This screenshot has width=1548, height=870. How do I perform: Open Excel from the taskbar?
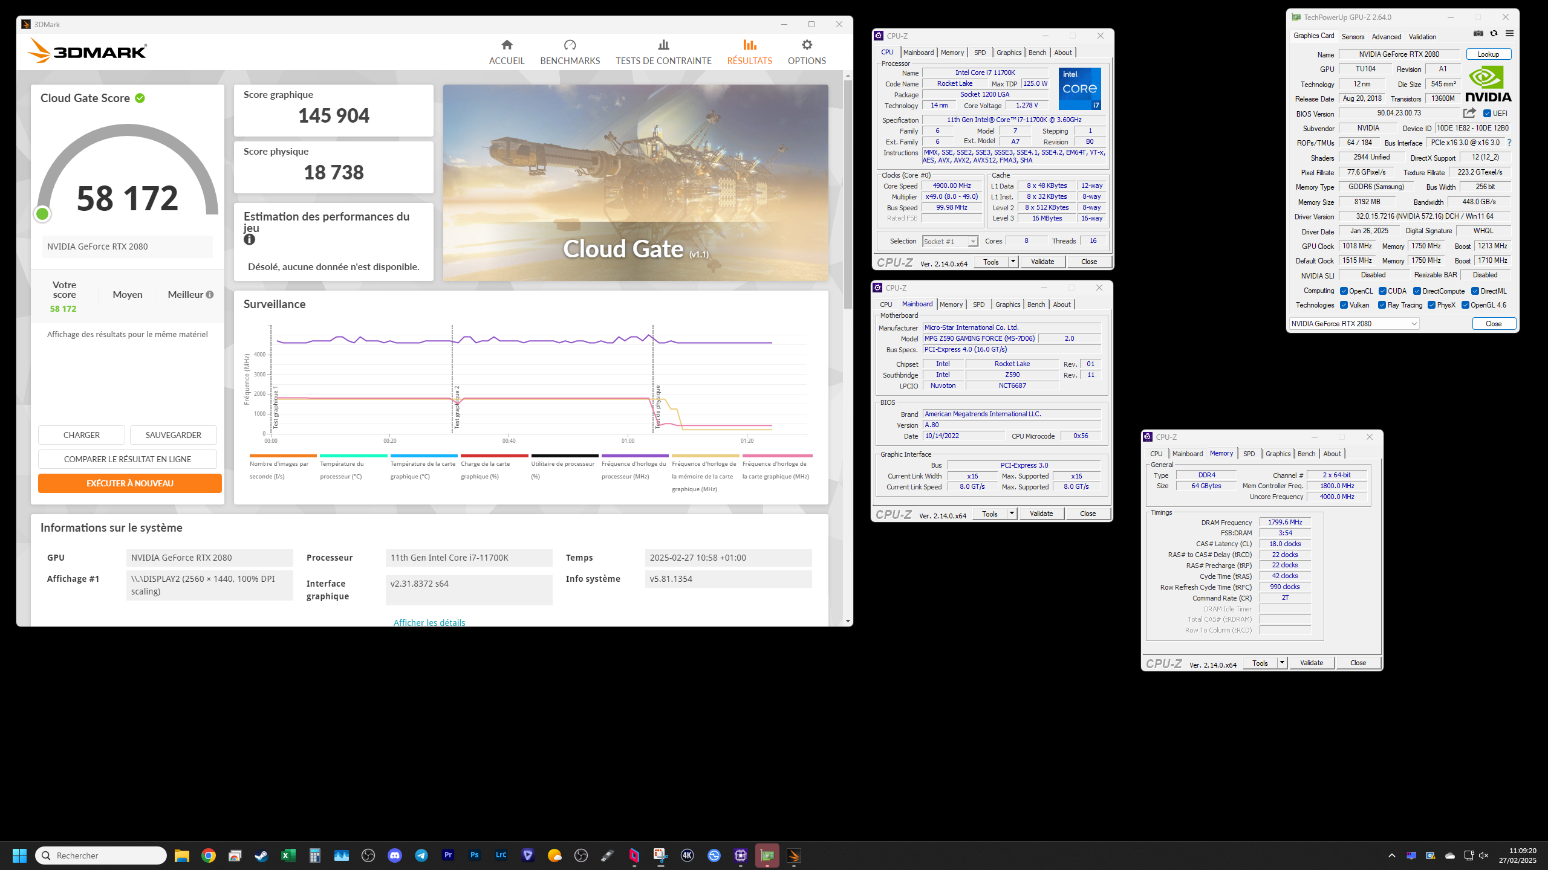pyautogui.click(x=288, y=855)
